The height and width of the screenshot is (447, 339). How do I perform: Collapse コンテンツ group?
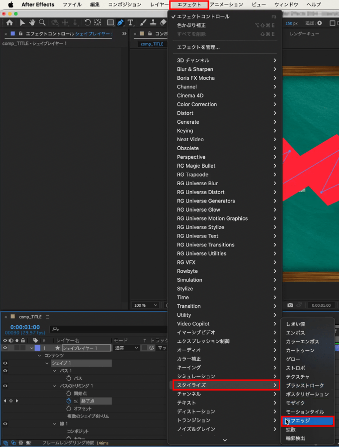(x=39, y=356)
